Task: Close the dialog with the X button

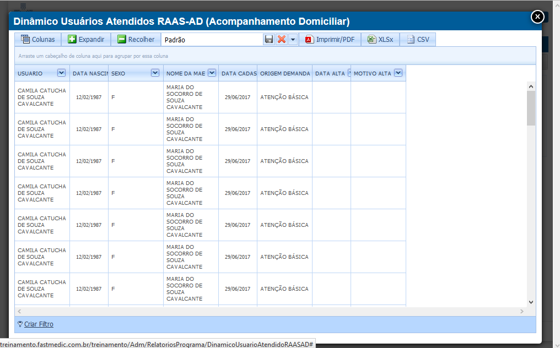Action: [x=537, y=17]
